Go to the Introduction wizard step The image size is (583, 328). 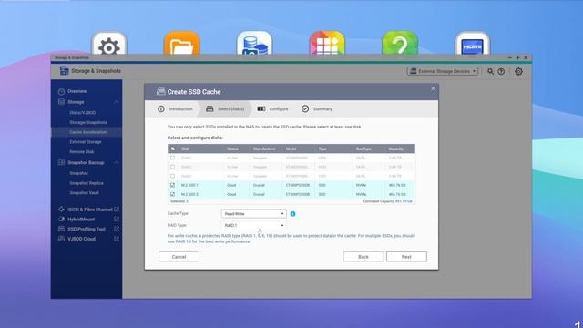(x=175, y=109)
